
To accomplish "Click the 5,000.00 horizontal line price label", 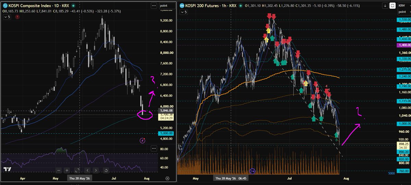I will click(x=167, y=133).
